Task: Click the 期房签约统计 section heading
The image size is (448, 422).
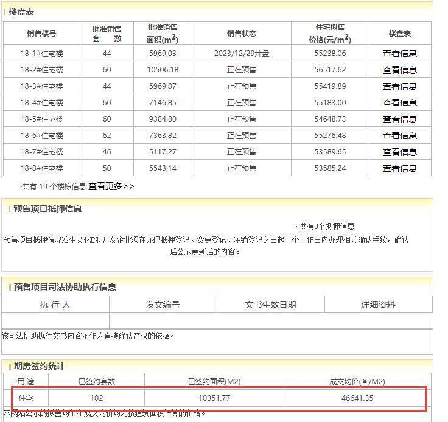Action: point(39,366)
